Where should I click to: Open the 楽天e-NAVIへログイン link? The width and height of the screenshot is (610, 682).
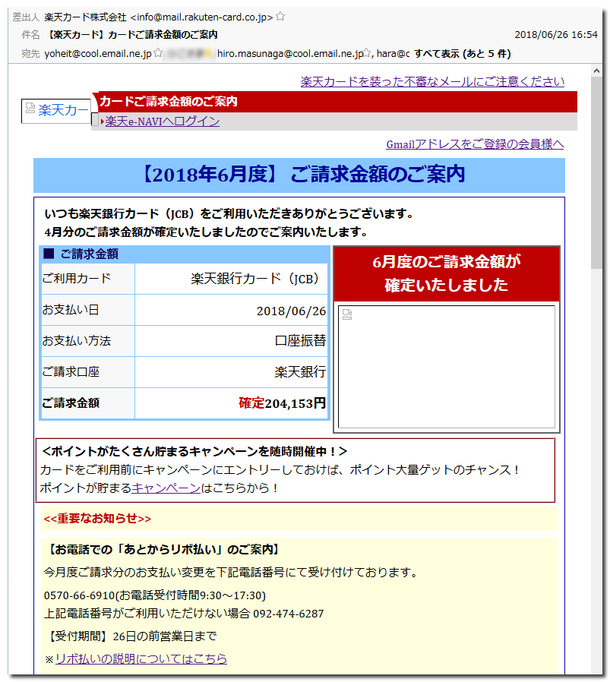(163, 122)
